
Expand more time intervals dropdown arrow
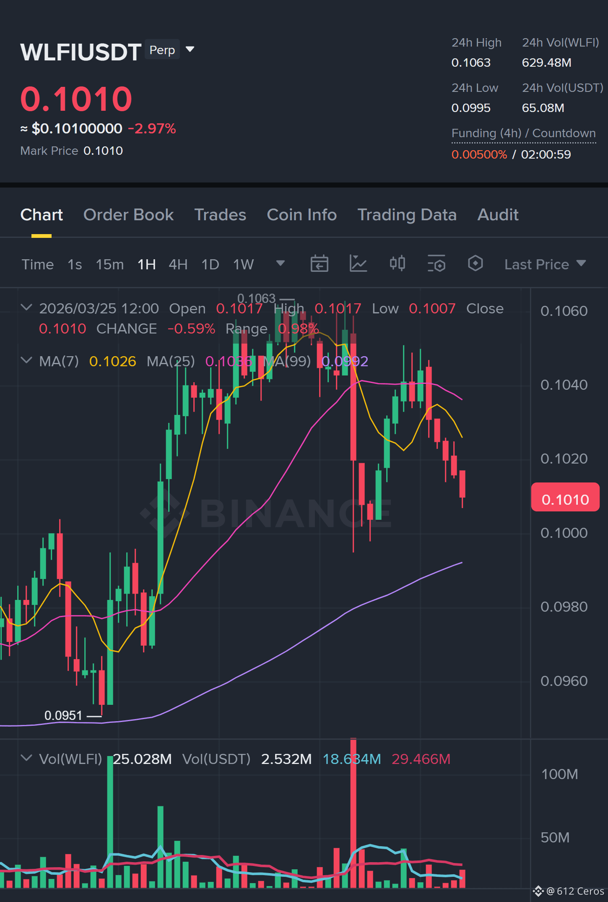coord(281,263)
